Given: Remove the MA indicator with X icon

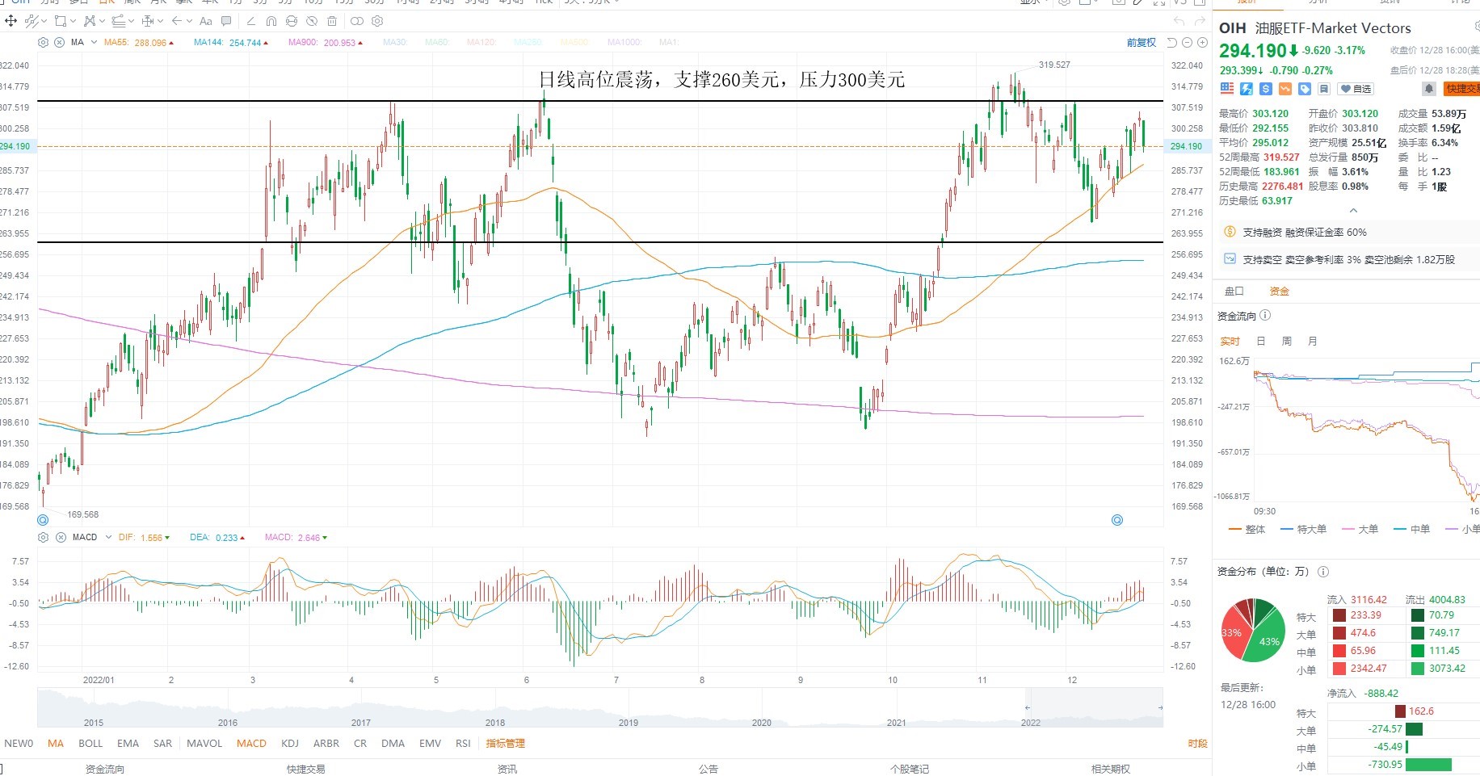Looking at the screenshot, I should tap(59, 42).
